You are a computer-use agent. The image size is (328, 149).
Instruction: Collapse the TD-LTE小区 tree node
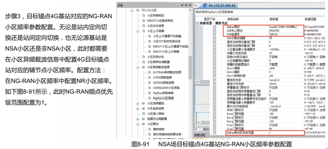132,10
